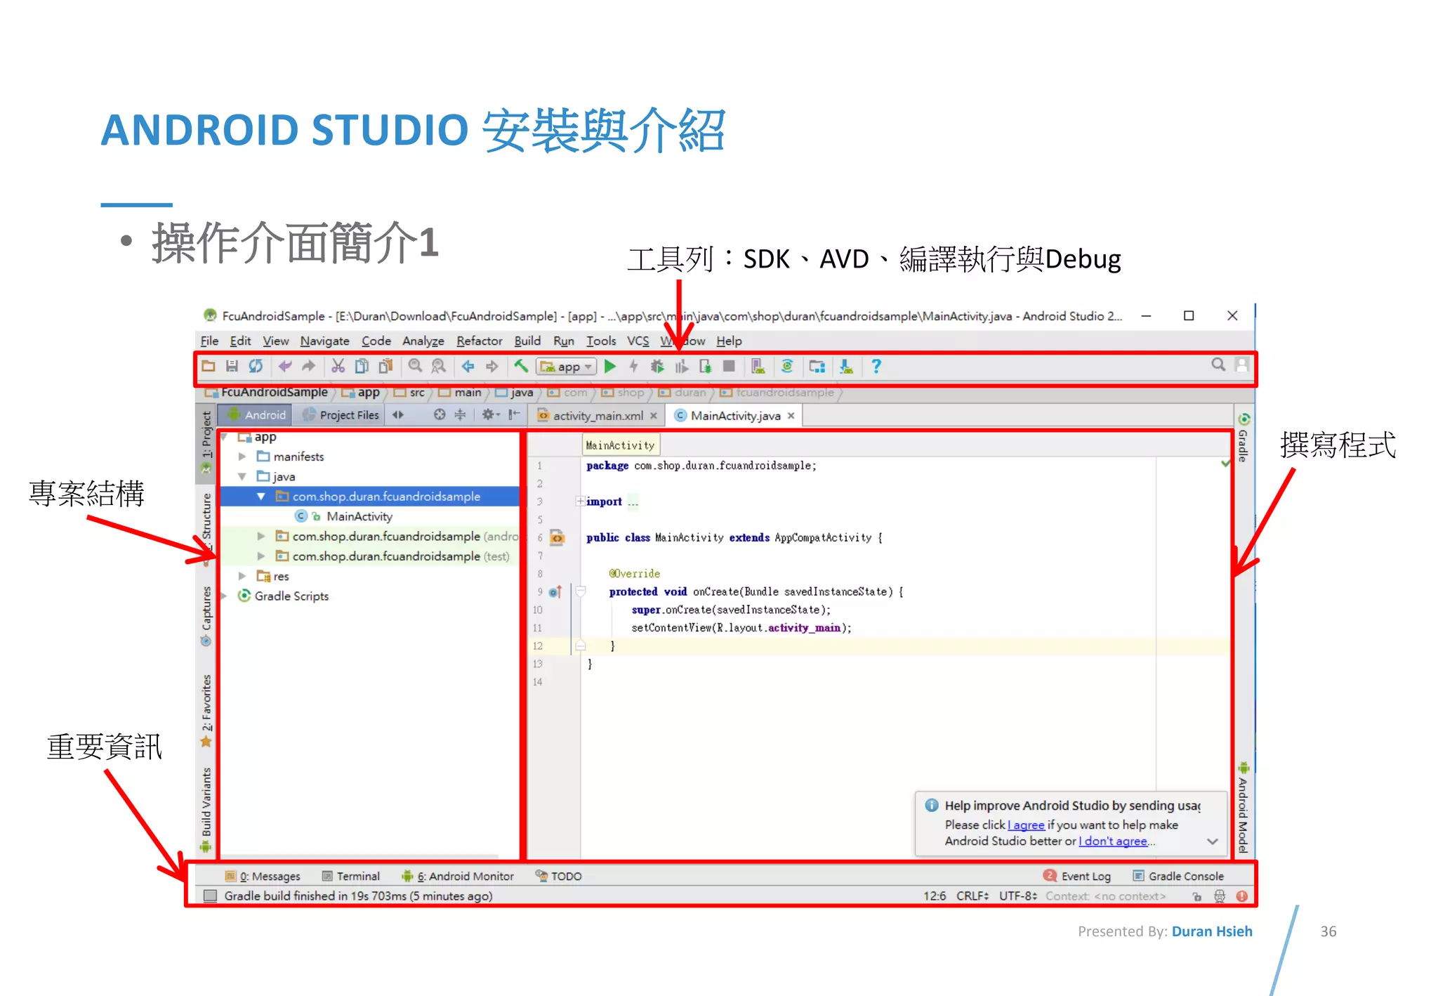Viewport: 1438px width, 996px height.
Task: Open the TODO tool window
Action: (559, 876)
